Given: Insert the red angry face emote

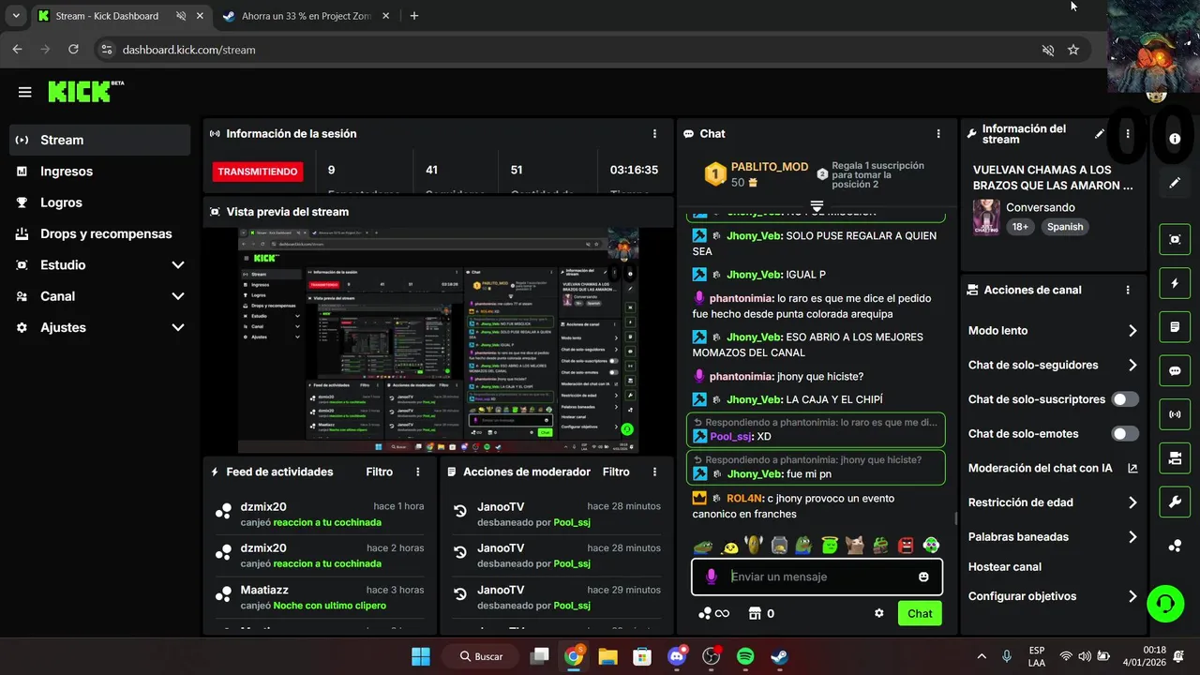Looking at the screenshot, I should point(906,545).
